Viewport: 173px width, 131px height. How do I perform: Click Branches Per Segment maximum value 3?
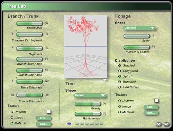point(47,34)
